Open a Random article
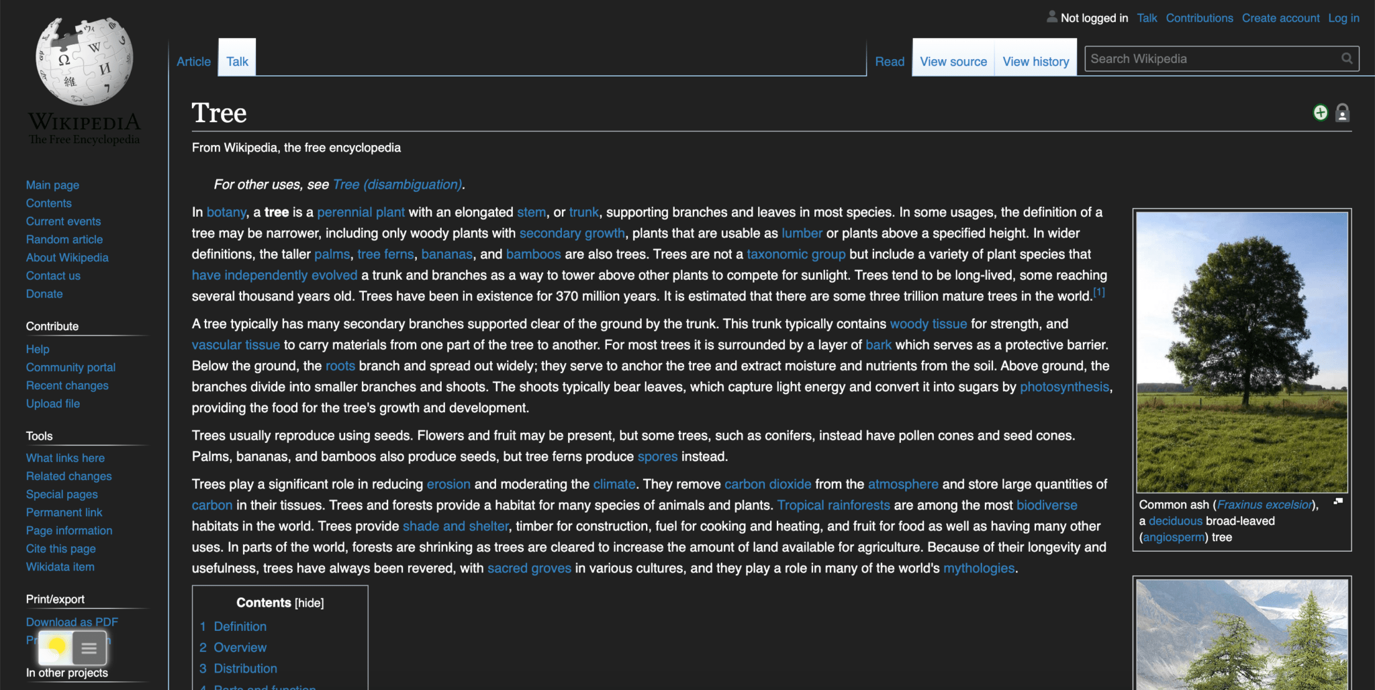 [64, 239]
